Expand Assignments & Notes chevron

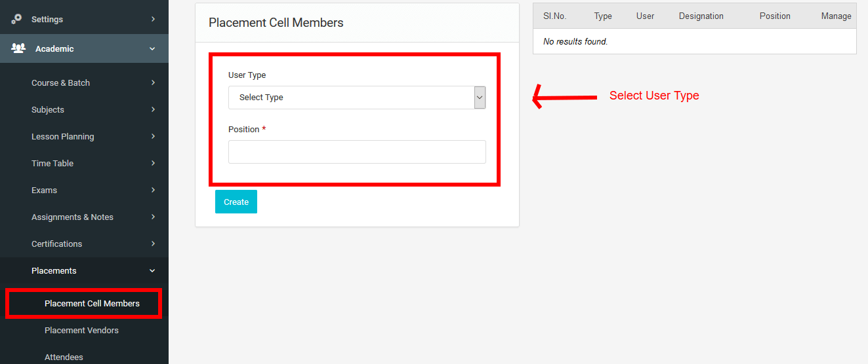153,217
